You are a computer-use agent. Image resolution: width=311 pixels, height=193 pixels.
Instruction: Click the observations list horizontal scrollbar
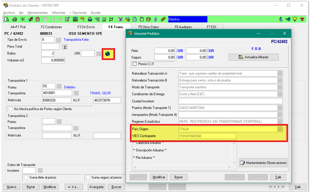[x=182, y=167]
